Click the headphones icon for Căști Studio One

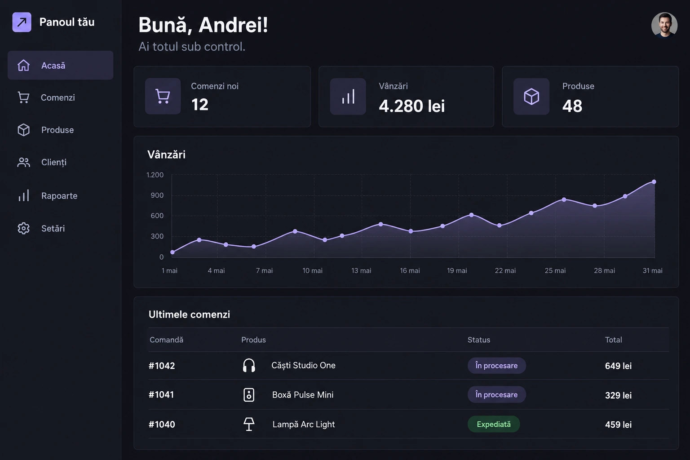click(249, 366)
